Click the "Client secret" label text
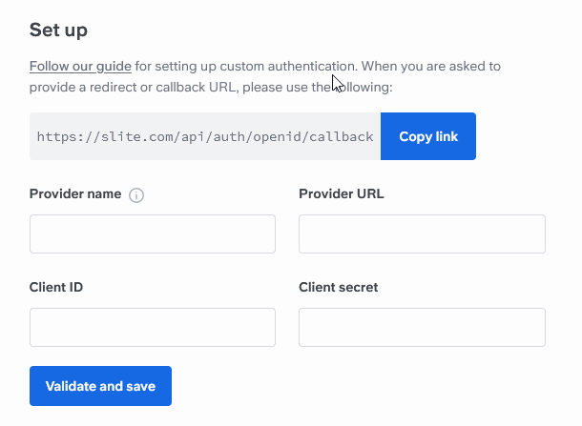This screenshot has width=582, height=426. pos(338,287)
